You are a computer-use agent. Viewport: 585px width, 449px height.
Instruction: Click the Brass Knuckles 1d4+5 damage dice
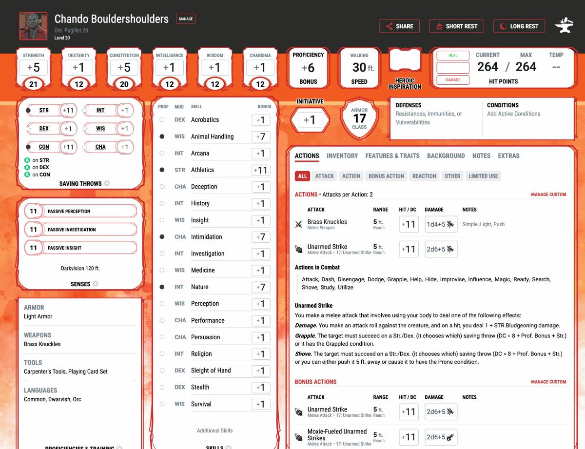[x=441, y=224]
